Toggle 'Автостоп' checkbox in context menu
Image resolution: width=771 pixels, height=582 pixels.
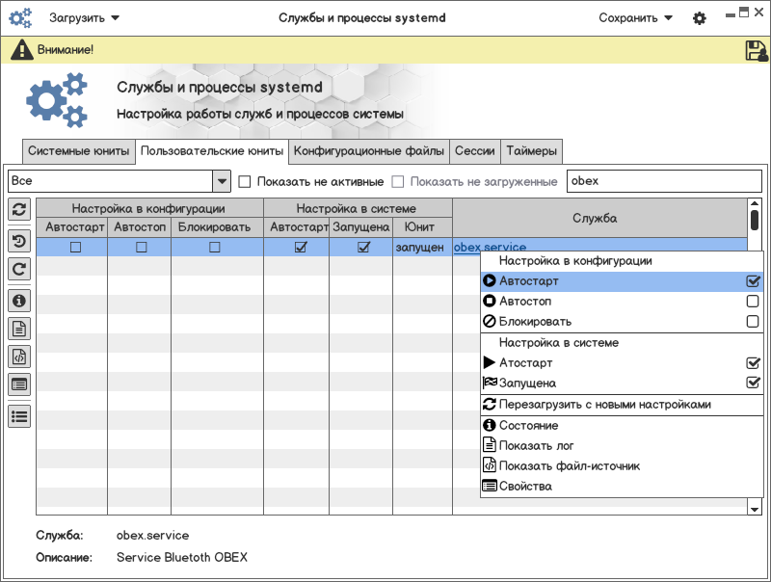[753, 302]
